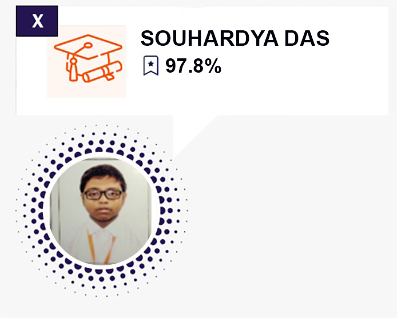Click the orange graduation cap icon
Viewport: 397px width, 318px height.
point(86,60)
